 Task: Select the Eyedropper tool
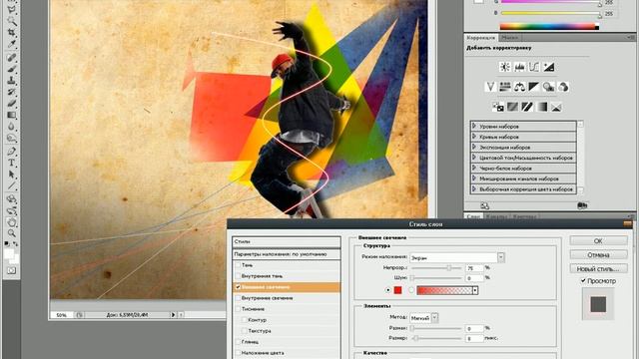pos(12,44)
